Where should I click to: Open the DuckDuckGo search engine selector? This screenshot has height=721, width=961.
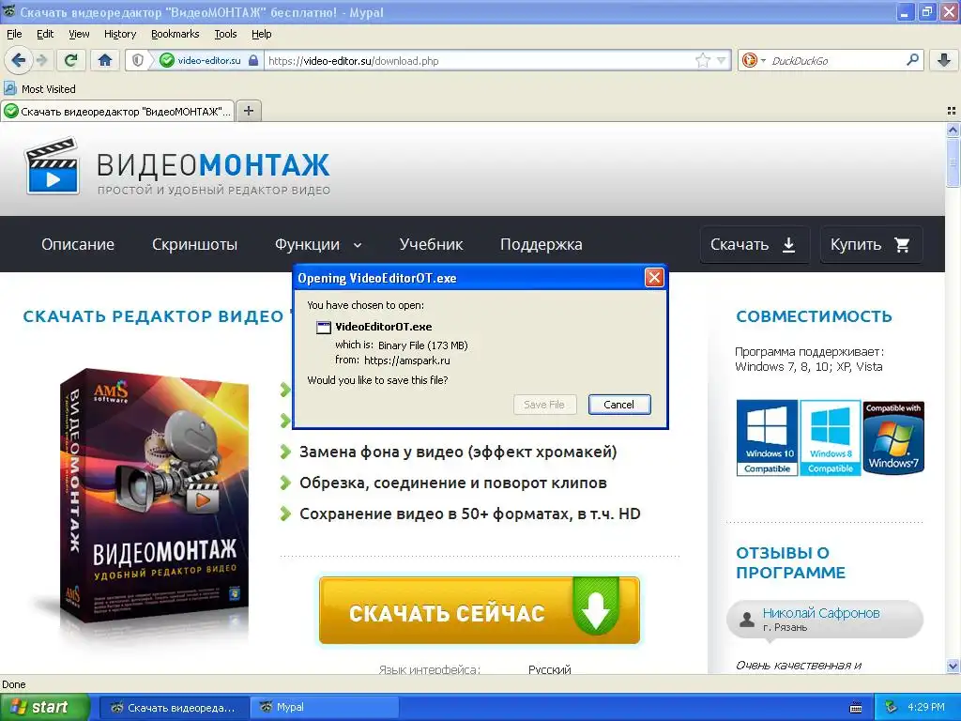point(754,60)
